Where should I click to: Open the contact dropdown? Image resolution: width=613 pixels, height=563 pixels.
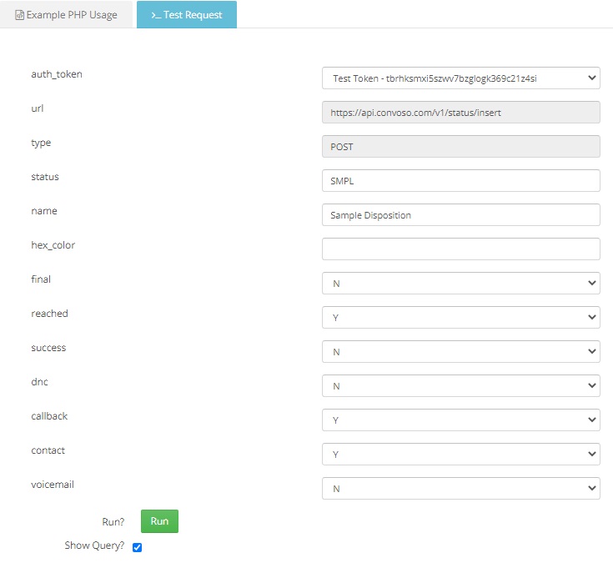click(x=460, y=455)
